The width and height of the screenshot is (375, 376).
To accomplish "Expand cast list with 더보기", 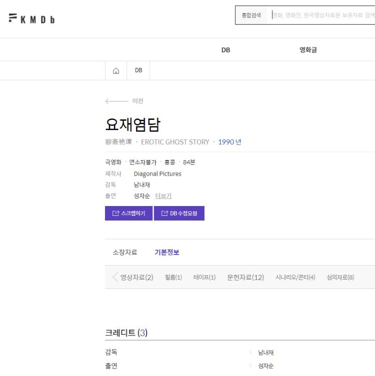I will coord(163,196).
